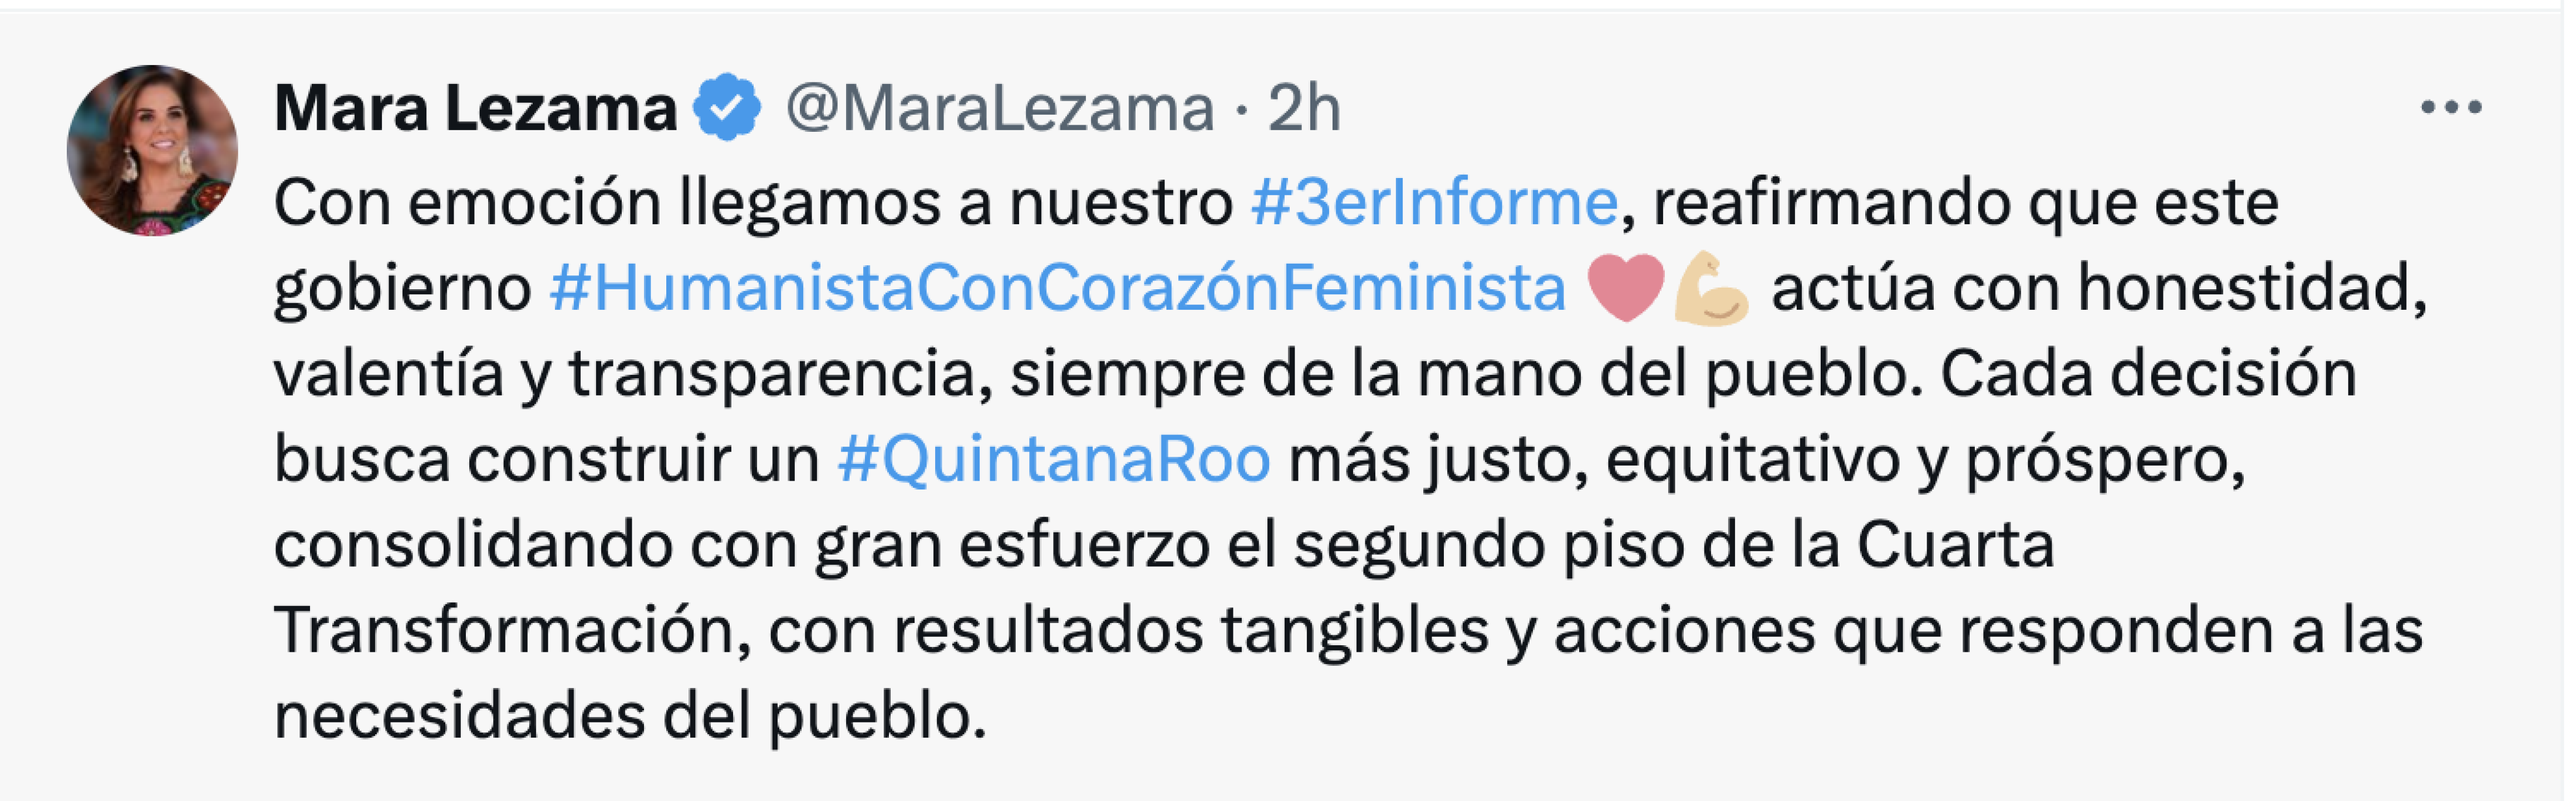Click the blue verified badge
The width and height of the screenshot is (2576, 801).
coord(728,107)
